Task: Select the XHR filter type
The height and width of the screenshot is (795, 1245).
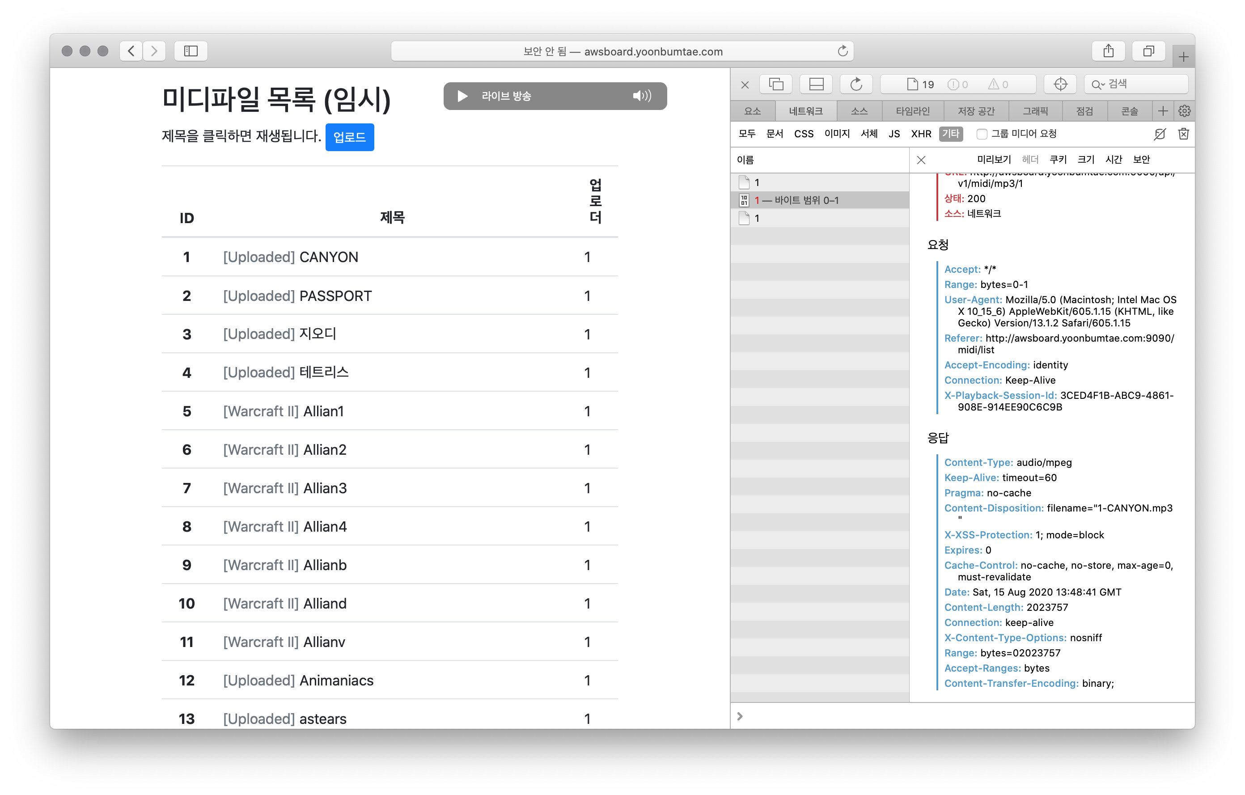Action: tap(921, 135)
